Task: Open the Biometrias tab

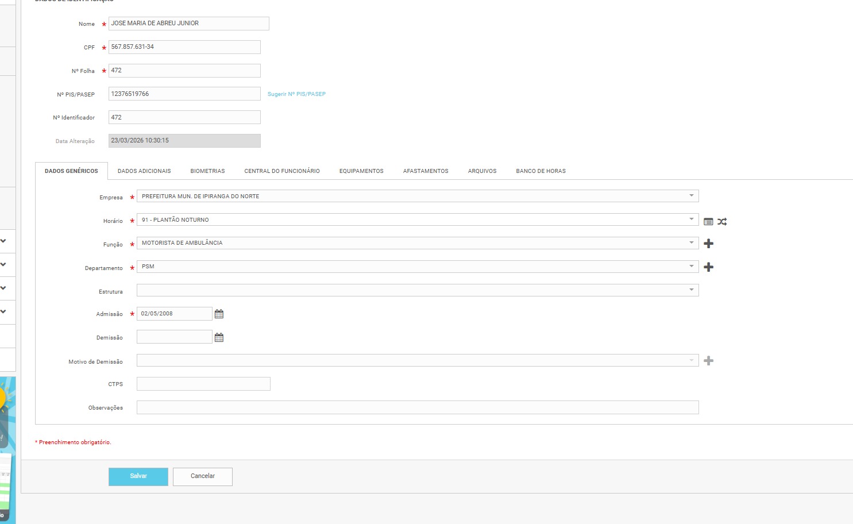Action: [207, 171]
